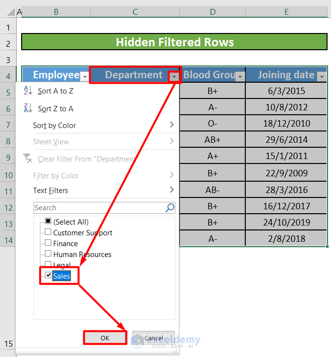
Task: Click the Cancel button
Action: click(154, 338)
